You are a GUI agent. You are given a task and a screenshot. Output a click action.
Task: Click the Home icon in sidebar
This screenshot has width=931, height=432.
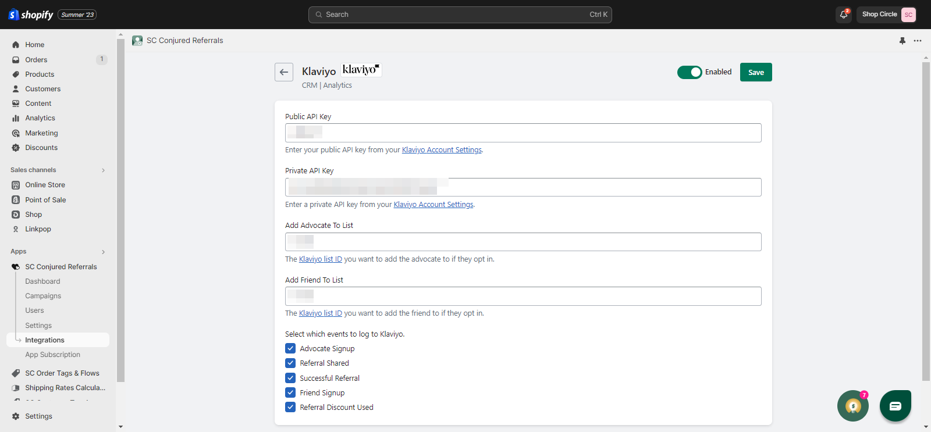pyautogui.click(x=16, y=45)
